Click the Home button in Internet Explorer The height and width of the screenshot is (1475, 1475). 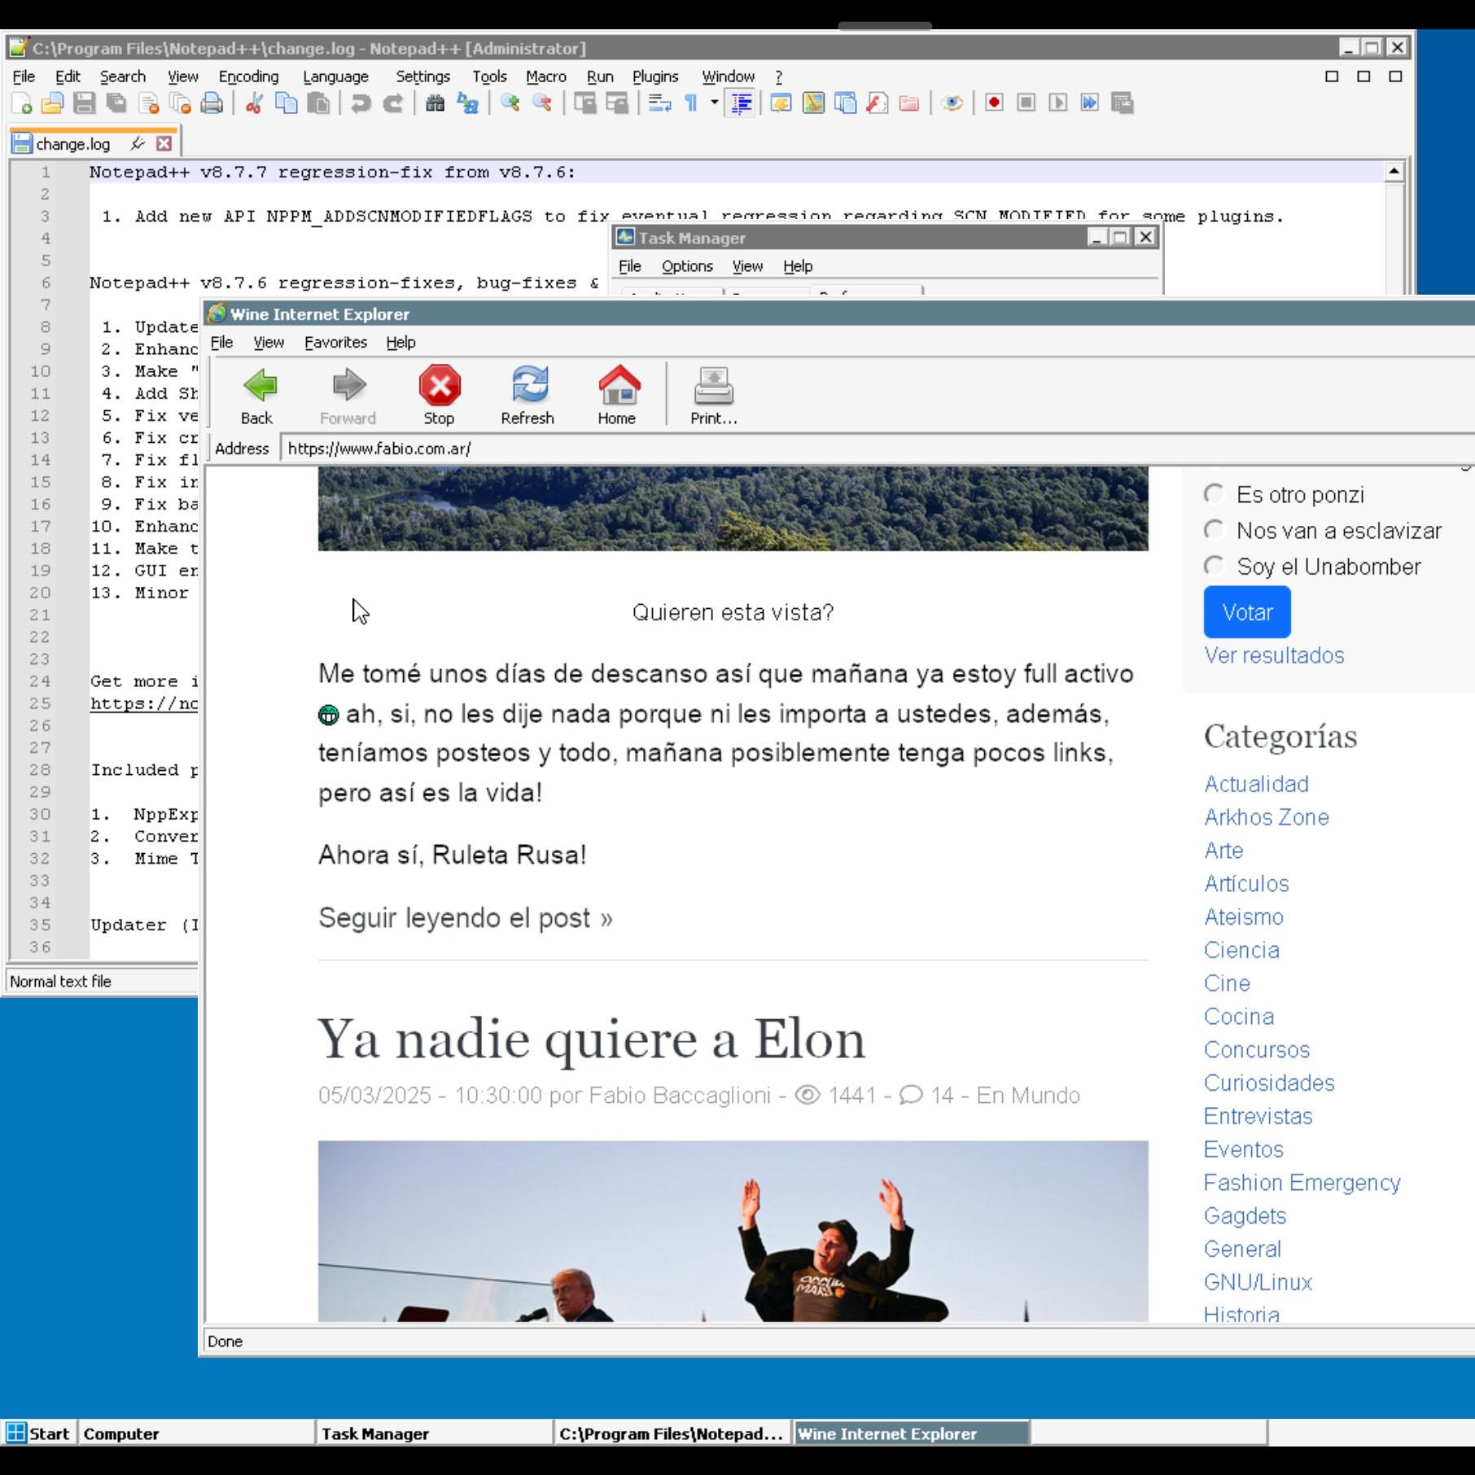click(618, 396)
